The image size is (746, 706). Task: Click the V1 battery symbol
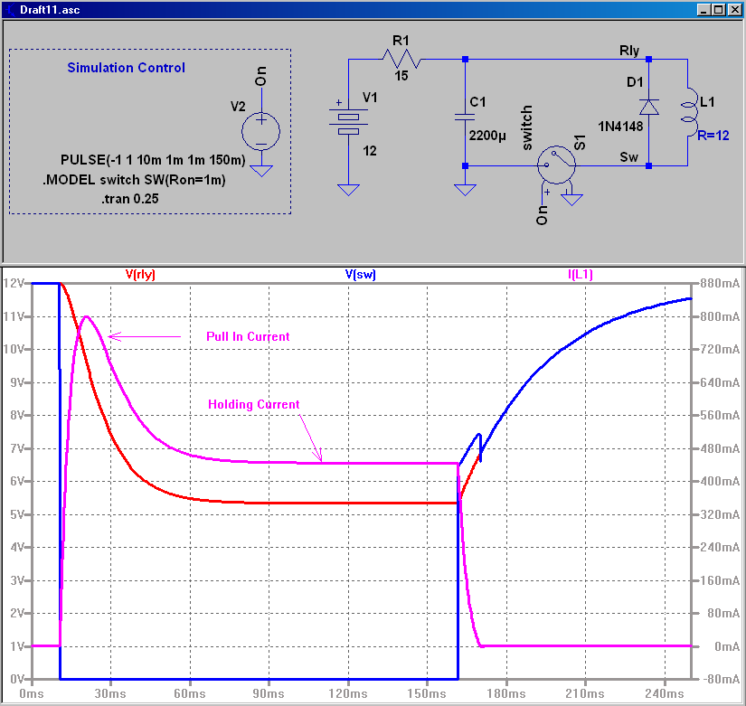(348, 123)
